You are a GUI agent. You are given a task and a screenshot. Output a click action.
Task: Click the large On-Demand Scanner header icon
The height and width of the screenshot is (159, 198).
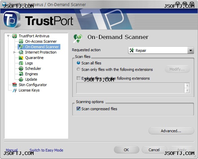click(x=78, y=38)
